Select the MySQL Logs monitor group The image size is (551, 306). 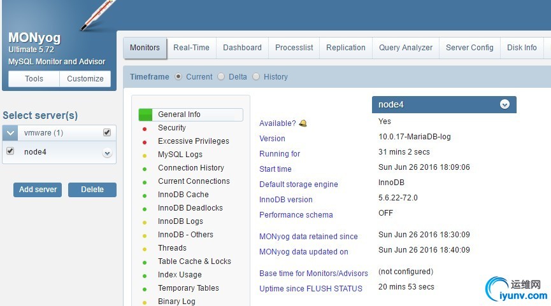(x=180, y=155)
